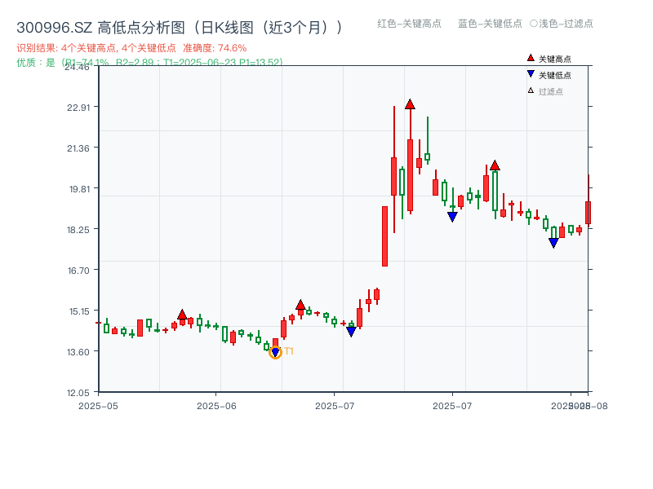Click the red triangle above the 20.6 rebound peak
Screen dimensions: 653x489
tap(495, 164)
